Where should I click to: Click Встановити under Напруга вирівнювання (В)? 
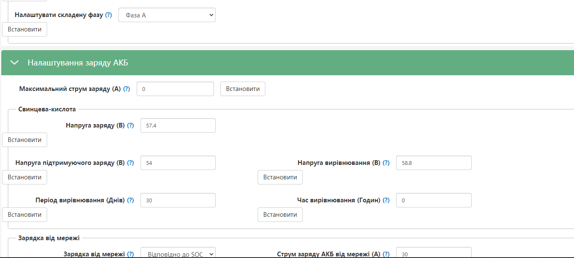click(x=280, y=177)
